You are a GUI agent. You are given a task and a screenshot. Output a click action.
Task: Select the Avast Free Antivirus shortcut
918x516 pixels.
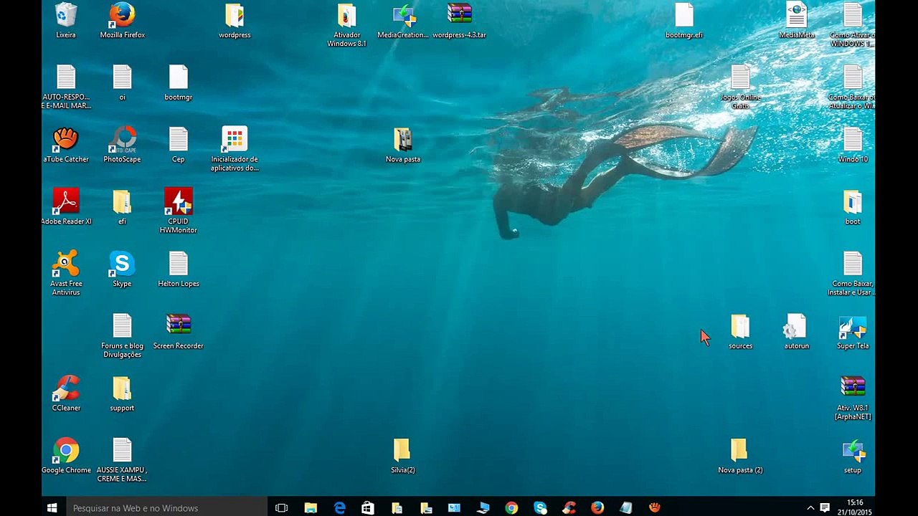pos(66,273)
